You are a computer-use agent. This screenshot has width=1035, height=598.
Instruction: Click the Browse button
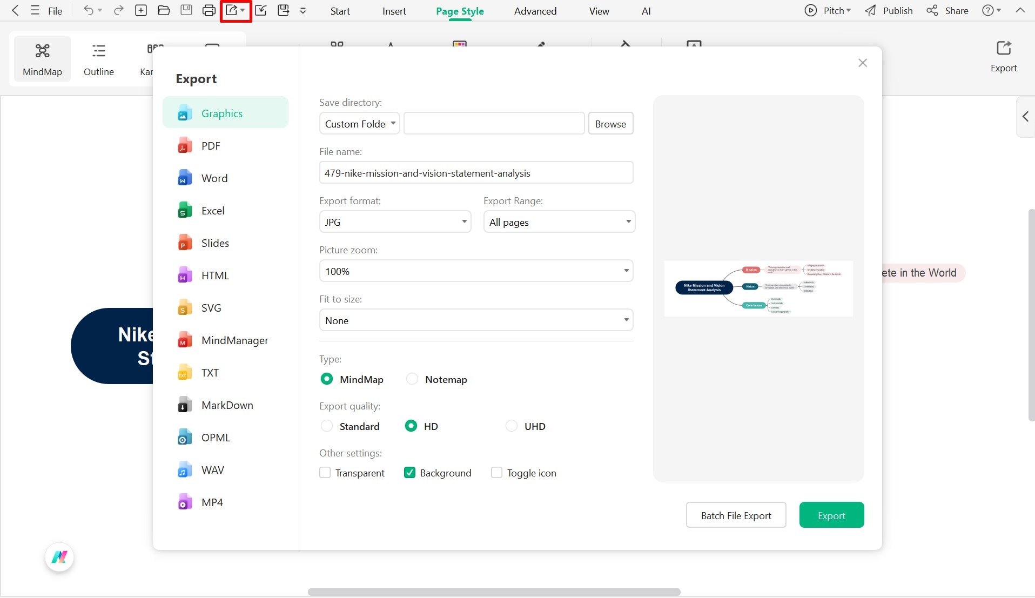tap(610, 124)
